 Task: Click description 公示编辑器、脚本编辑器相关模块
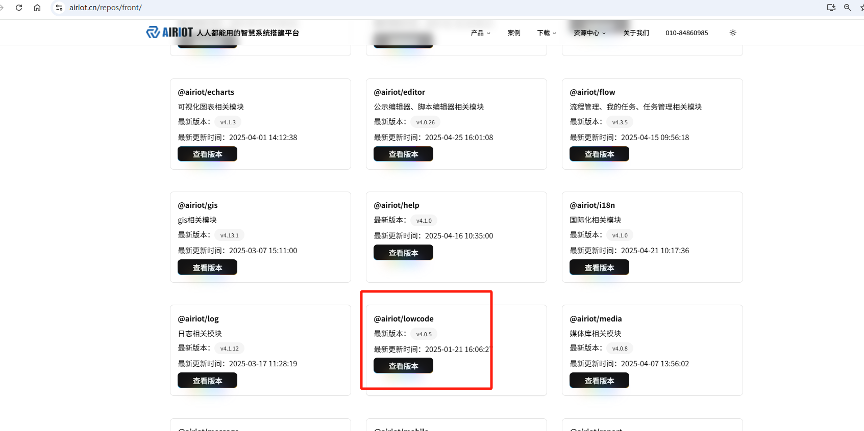[429, 107]
